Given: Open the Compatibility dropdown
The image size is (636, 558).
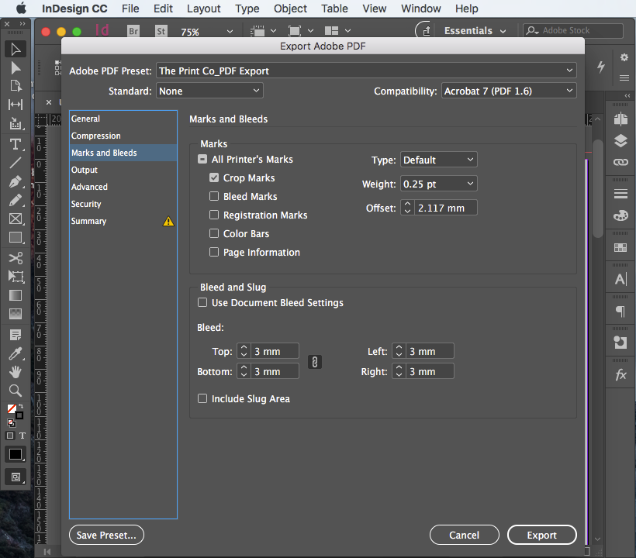Looking at the screenshot, I should click(508, 90).
